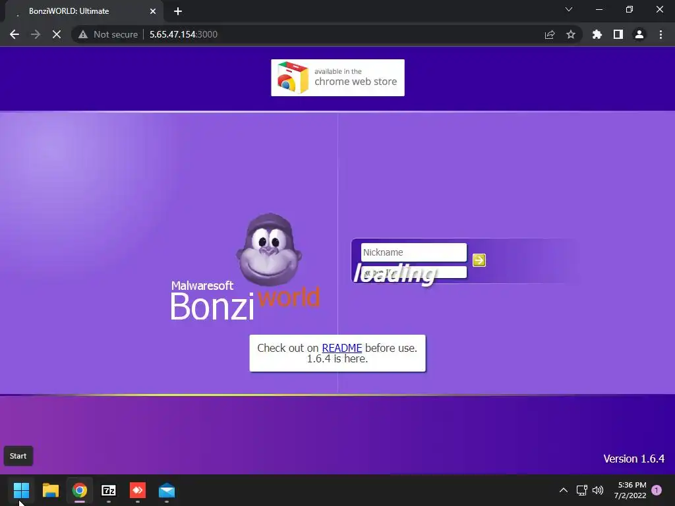
Task: Click the forward navigation arrow
Action: [x=36, y=34]
